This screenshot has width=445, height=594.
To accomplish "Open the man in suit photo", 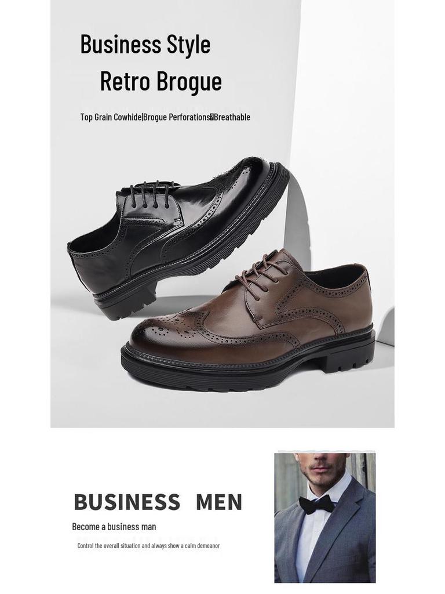I will pos(325,517).
